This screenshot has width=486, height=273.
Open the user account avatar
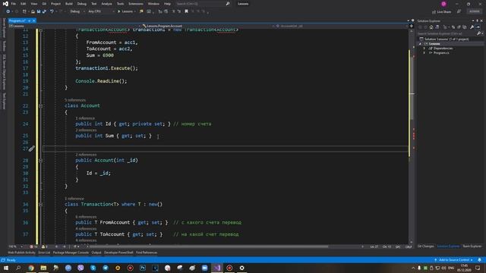coord(443,4)
